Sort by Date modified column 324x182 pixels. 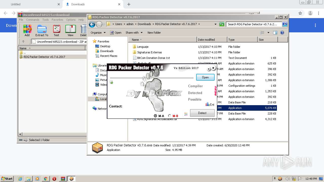(x=212, y=40)
